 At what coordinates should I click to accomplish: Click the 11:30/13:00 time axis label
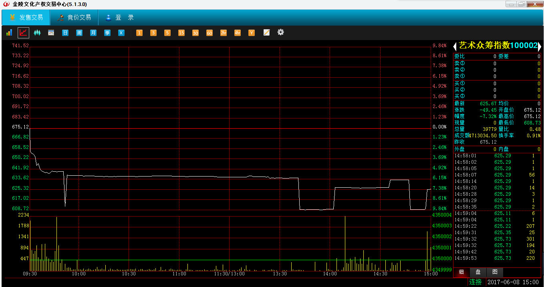point(229,274)
